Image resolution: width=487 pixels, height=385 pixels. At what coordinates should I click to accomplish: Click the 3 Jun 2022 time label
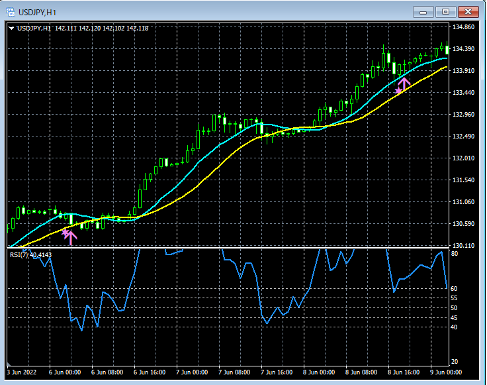(x=21, y=372)
